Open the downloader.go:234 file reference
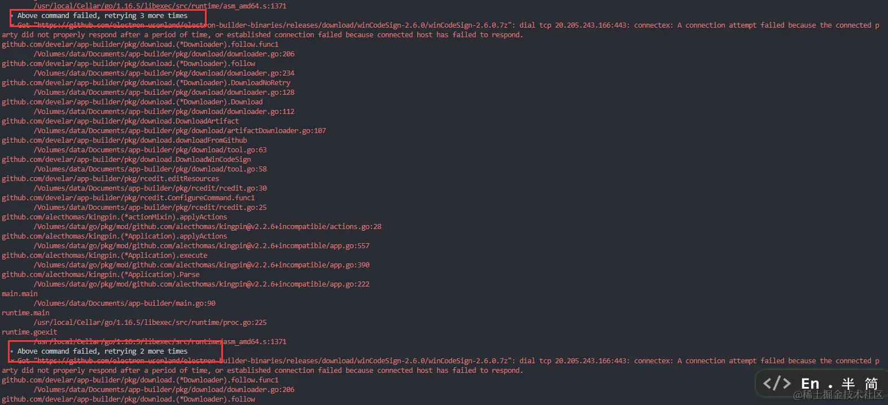This screenshot has width=888, height=405. coord(164,73)
